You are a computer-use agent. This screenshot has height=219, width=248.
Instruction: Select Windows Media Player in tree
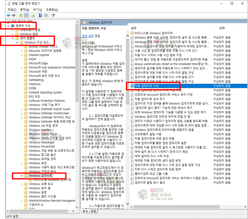[x=43, y=134]
